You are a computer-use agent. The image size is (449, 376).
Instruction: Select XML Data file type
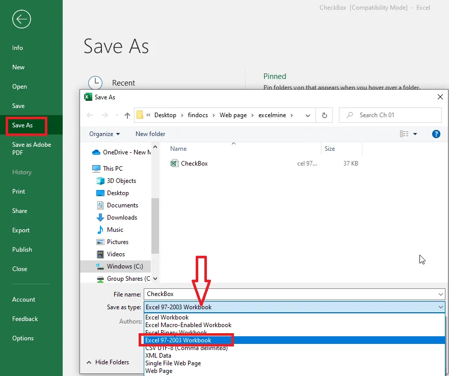click(x=295, y=356)
